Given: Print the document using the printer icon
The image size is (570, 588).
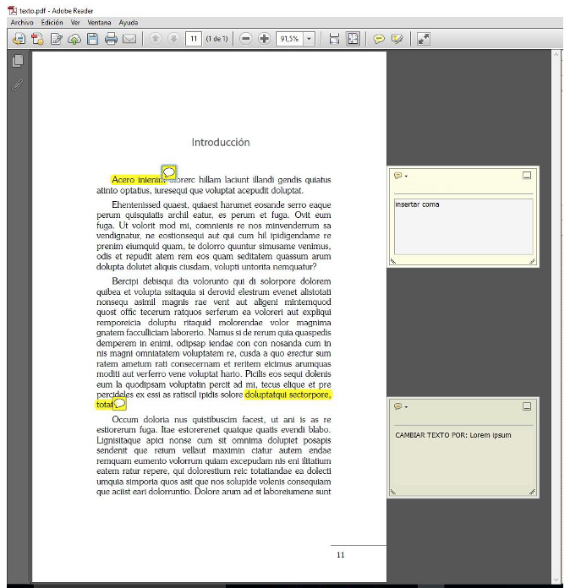Looking at the screenshot, I should (x=111, y=39).
